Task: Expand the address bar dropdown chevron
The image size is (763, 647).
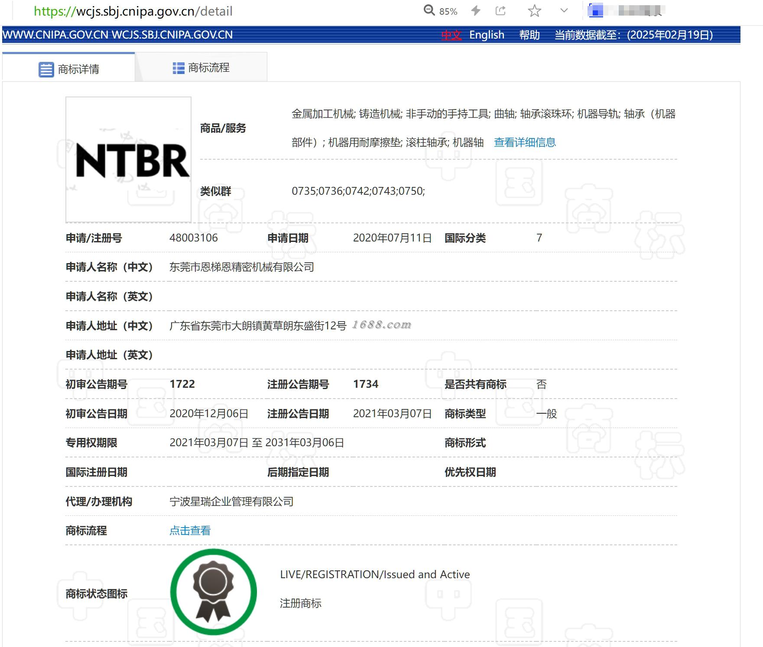Action: coord(564,10)
